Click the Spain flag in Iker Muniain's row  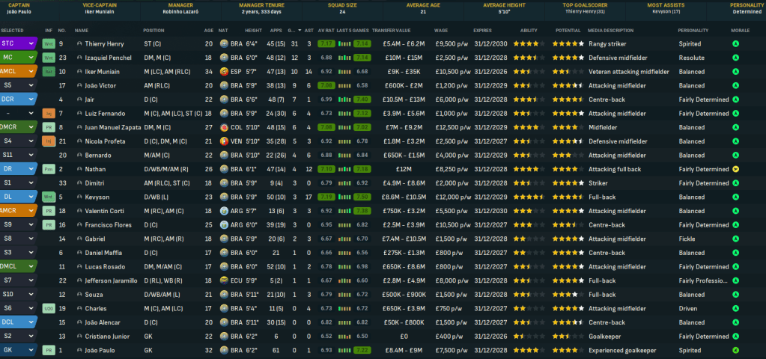coord(225,72)
